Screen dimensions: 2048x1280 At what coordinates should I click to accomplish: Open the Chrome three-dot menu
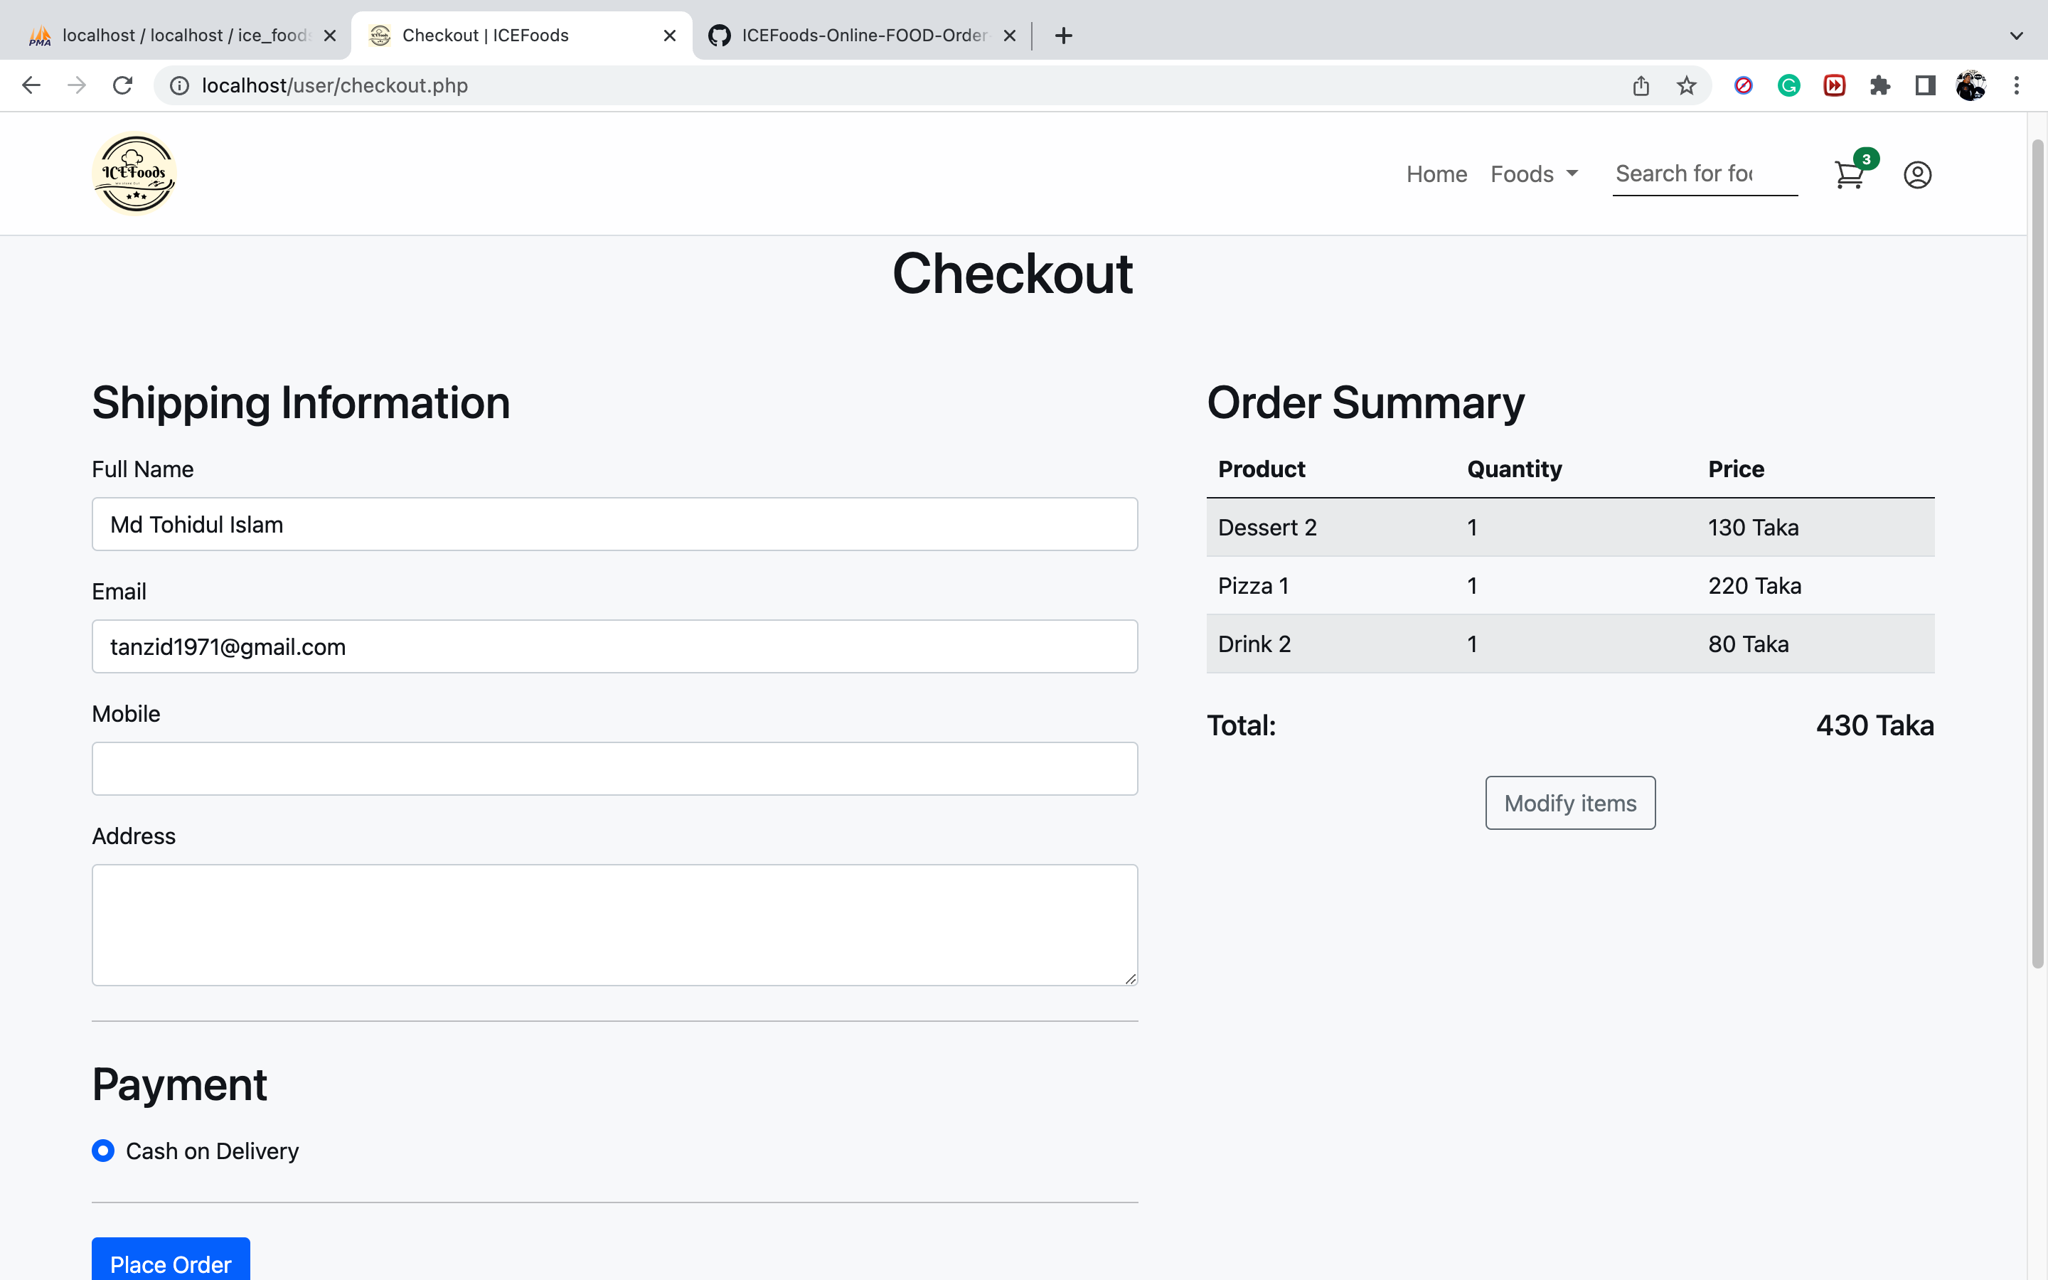(2017, 85)
